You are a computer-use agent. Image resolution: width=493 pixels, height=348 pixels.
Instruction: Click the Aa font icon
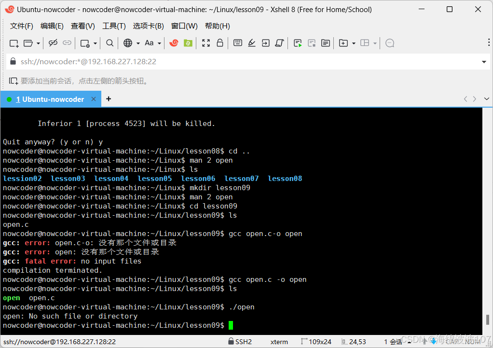pos(149,43)
